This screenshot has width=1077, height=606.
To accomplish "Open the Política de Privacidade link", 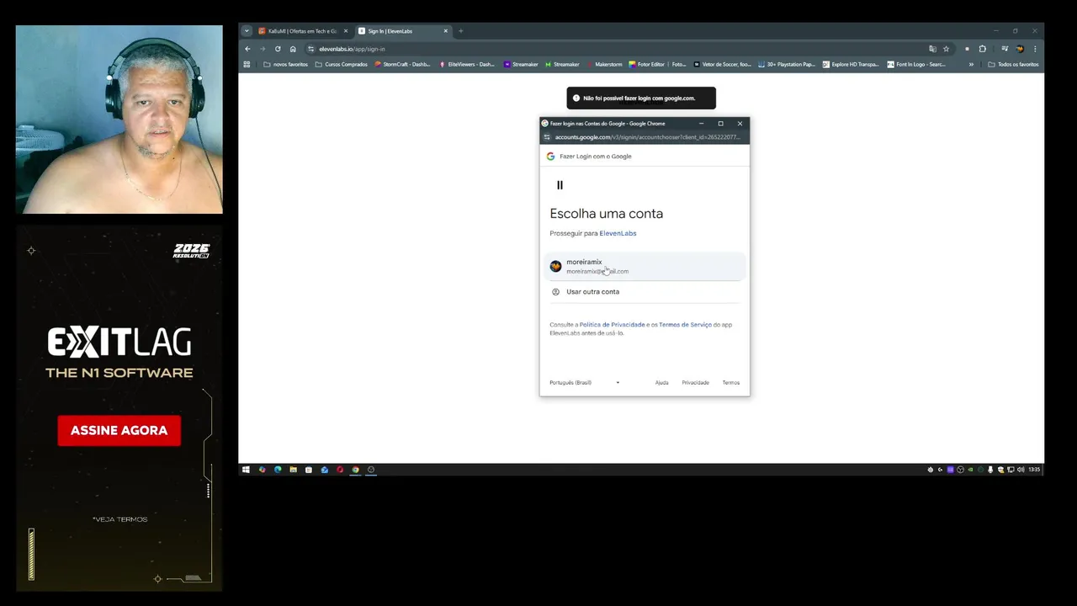I will click(612, 325).
